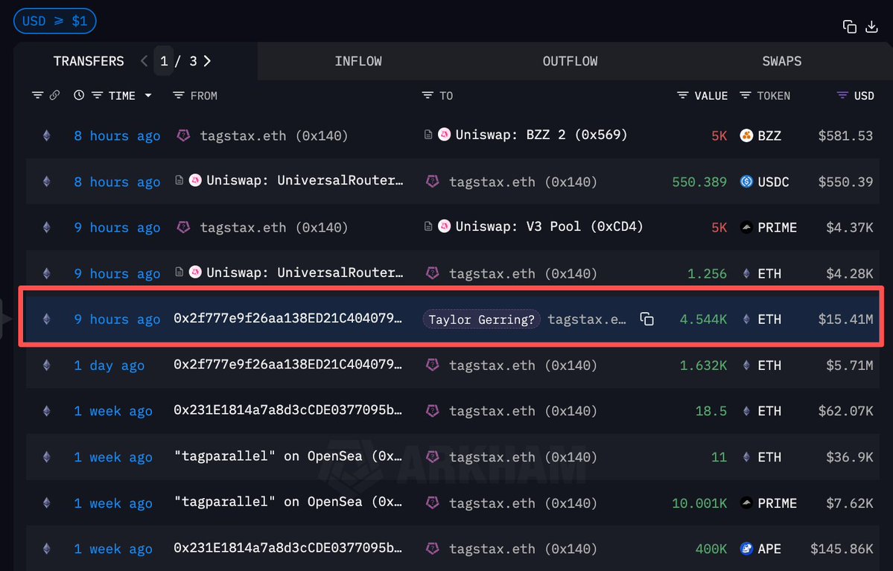
Task: Open the OUTFLOW tab
Action: click(x=570, y=61)
